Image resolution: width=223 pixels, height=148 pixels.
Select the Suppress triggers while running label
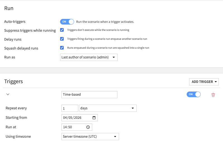point(30,30)
